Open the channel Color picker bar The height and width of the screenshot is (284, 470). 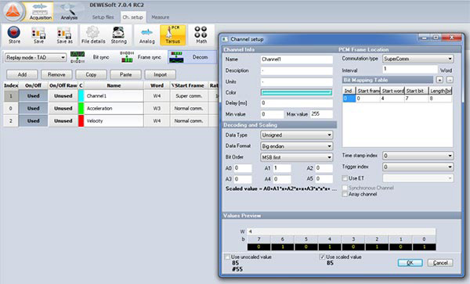click(x=296, y=92)
